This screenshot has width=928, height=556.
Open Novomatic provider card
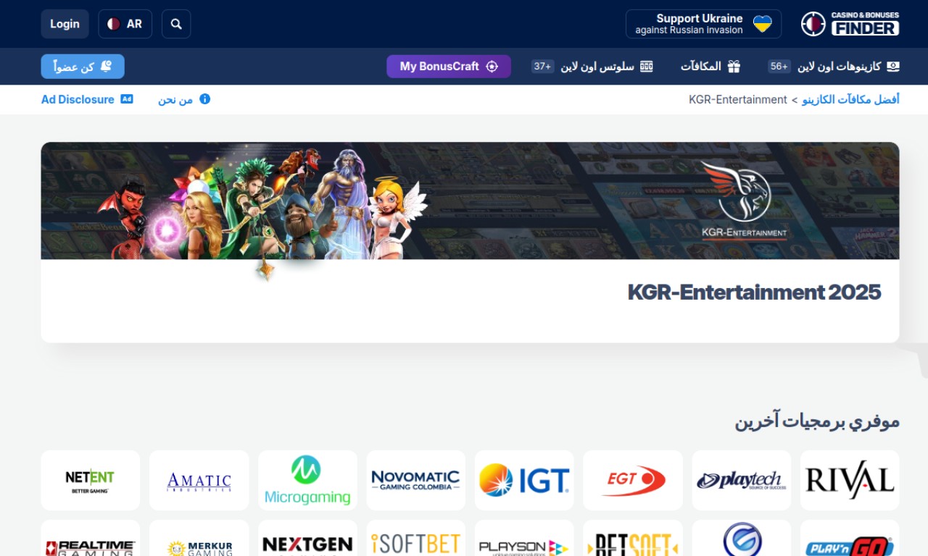click(415, 480)
